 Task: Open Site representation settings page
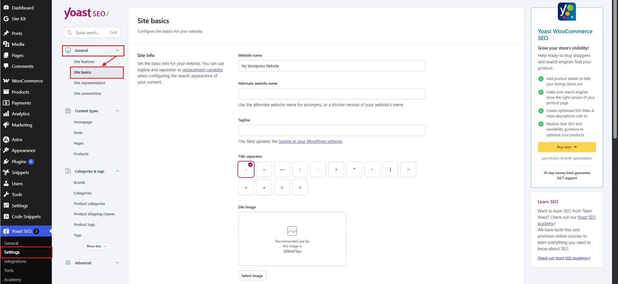tap(90, 83)
